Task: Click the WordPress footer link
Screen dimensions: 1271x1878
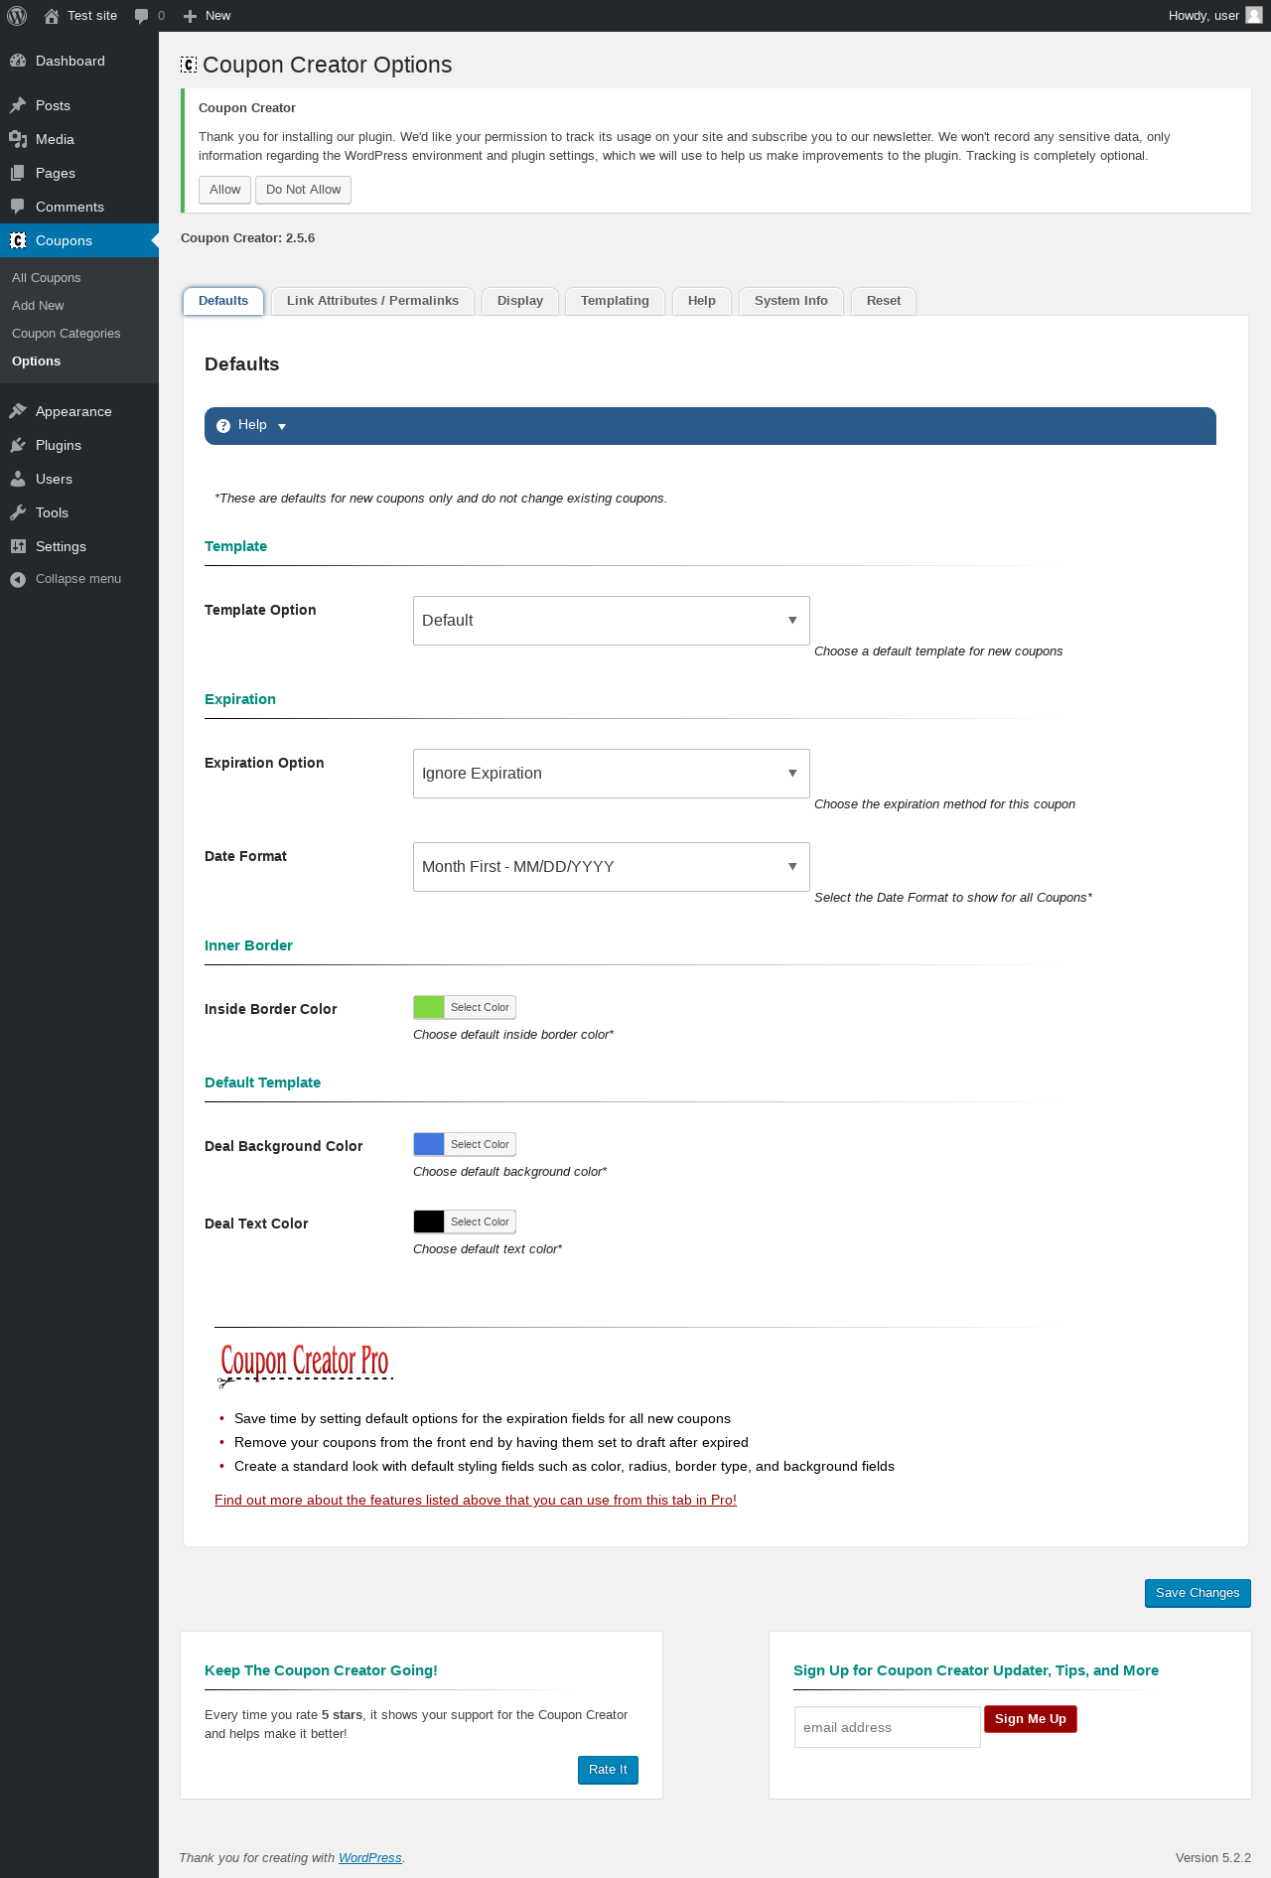Action: coord(370,1858)
